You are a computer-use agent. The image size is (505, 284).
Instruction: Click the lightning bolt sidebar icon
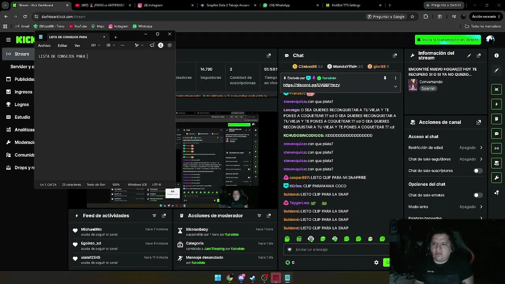point(497,104)
